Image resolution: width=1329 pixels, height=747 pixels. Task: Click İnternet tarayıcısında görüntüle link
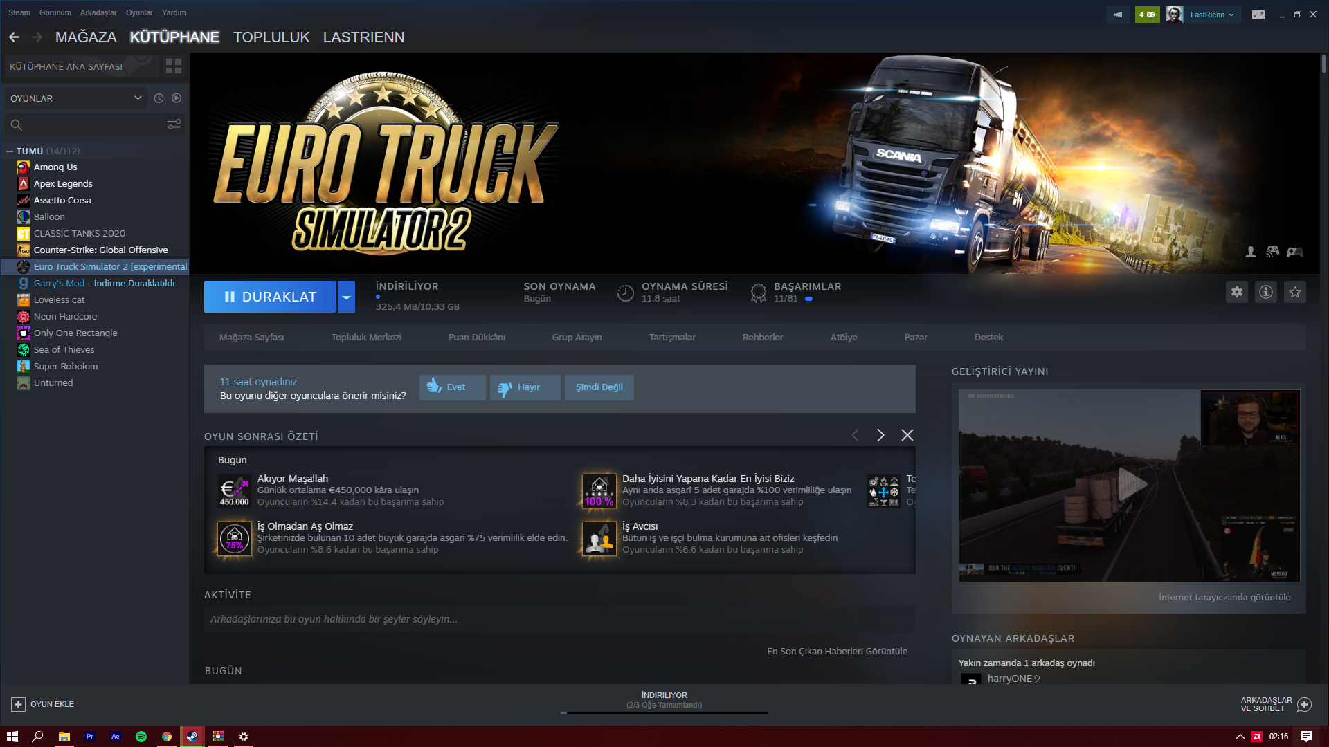coord(1224,598)
